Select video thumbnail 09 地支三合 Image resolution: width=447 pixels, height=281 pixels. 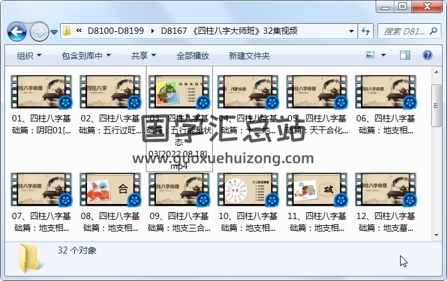pyautogui.click(x=179, y=189)
